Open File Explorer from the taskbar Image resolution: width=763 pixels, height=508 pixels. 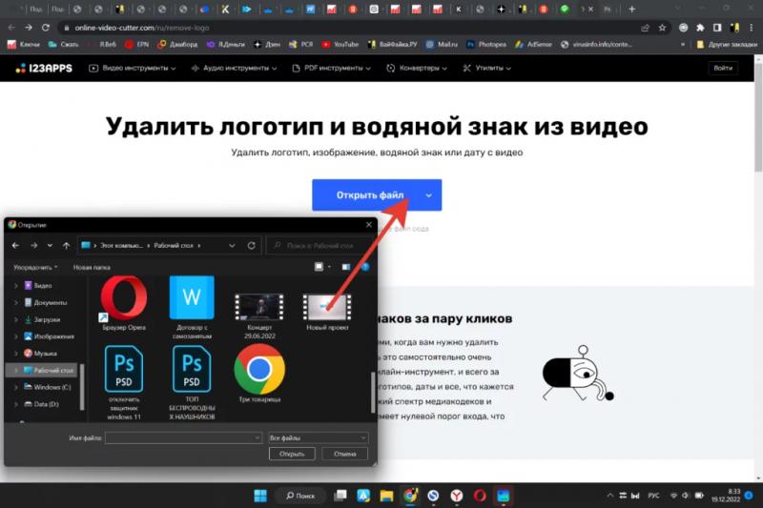pos(386,496)
